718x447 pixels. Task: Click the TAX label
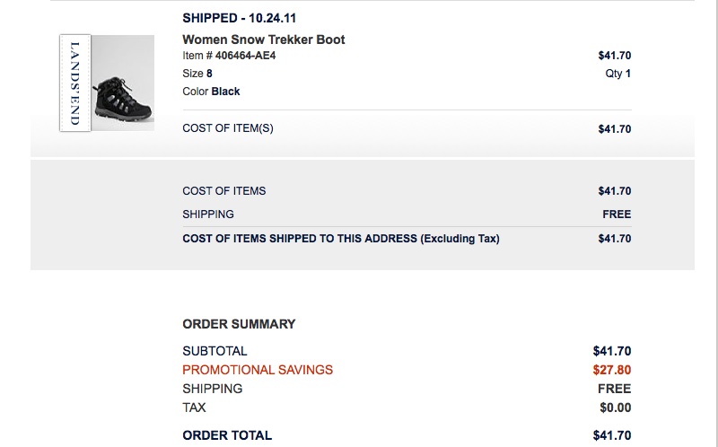click(x=194, y=408)
